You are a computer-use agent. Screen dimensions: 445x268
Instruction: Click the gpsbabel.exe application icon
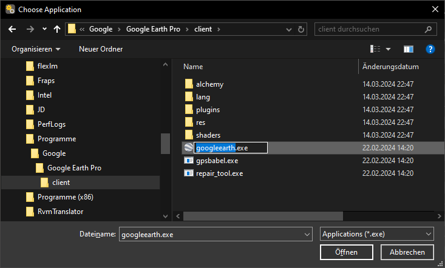coord(189,161)
